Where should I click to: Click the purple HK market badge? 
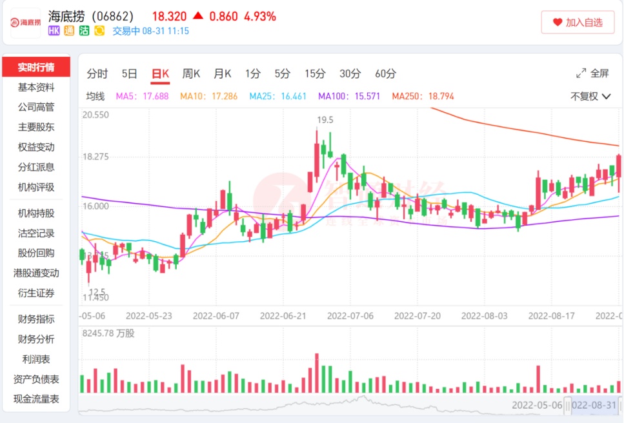tap(55, 30)
